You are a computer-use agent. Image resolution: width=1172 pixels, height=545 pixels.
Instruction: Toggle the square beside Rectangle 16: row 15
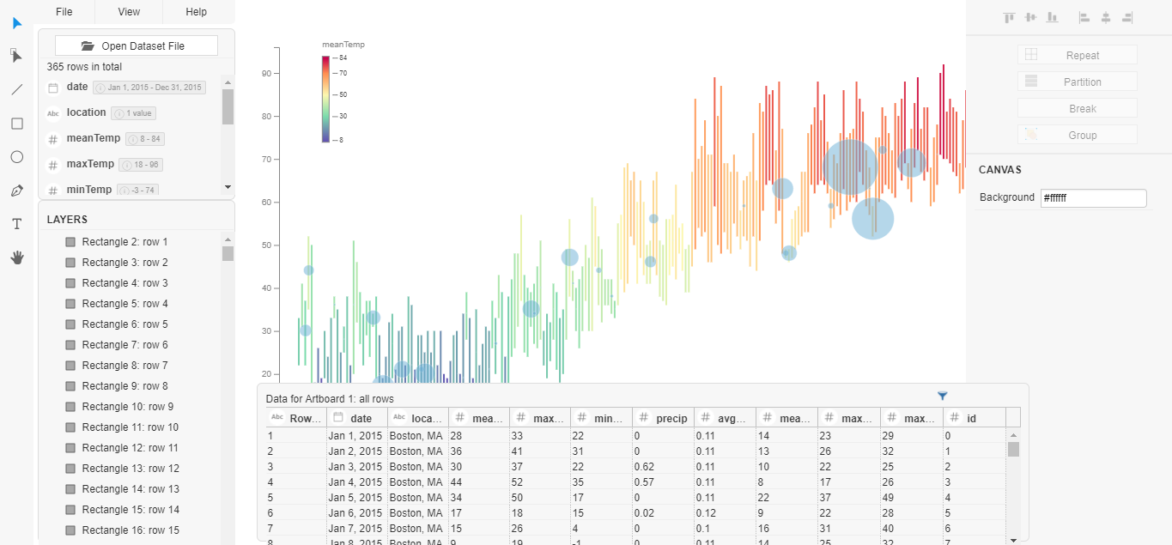coord(69,530)
